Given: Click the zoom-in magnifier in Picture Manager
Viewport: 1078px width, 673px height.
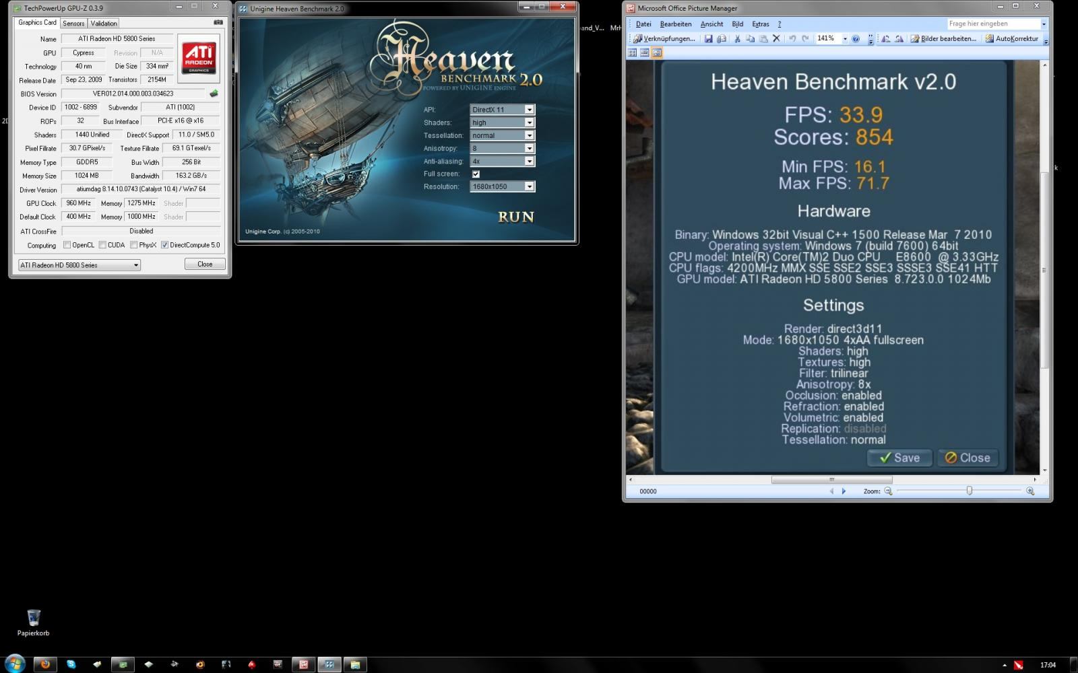Looking at the screenshot, I should pyautogui.click(x=1030, y=491).
